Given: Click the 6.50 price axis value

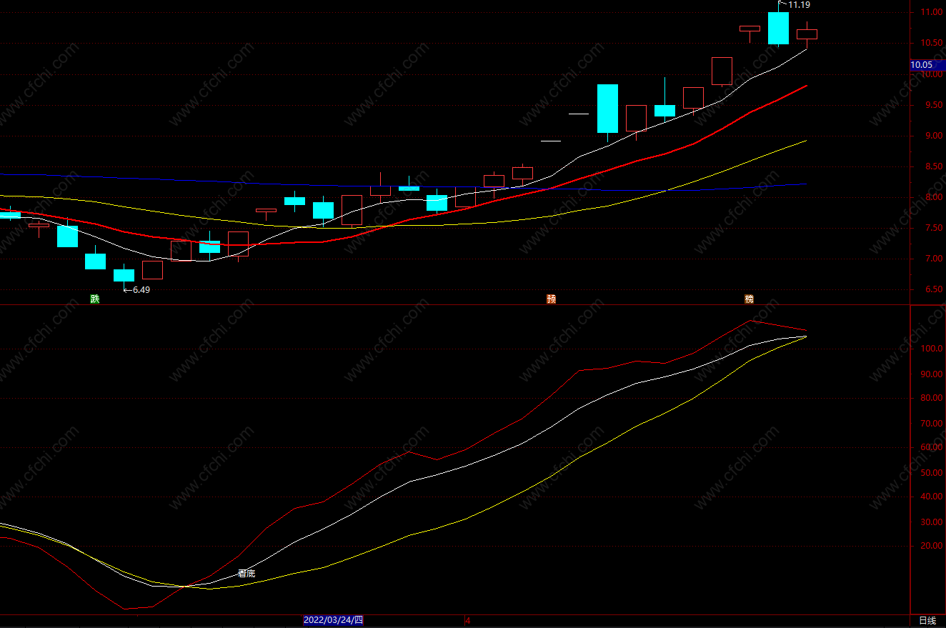Looking at the screenshot, I should pyautogui.click(x=934, y=289).
